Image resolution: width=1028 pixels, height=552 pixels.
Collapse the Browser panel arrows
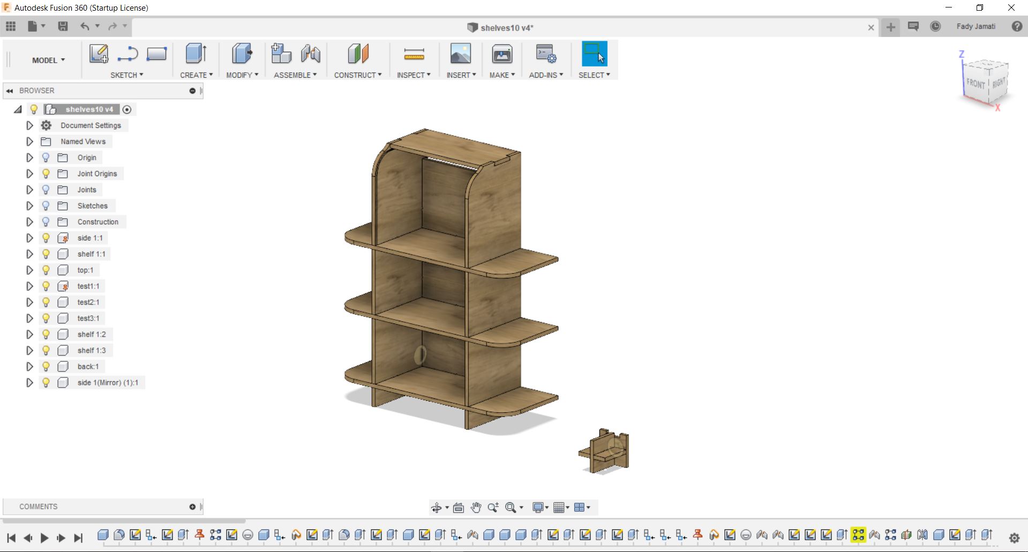(10, 91)
